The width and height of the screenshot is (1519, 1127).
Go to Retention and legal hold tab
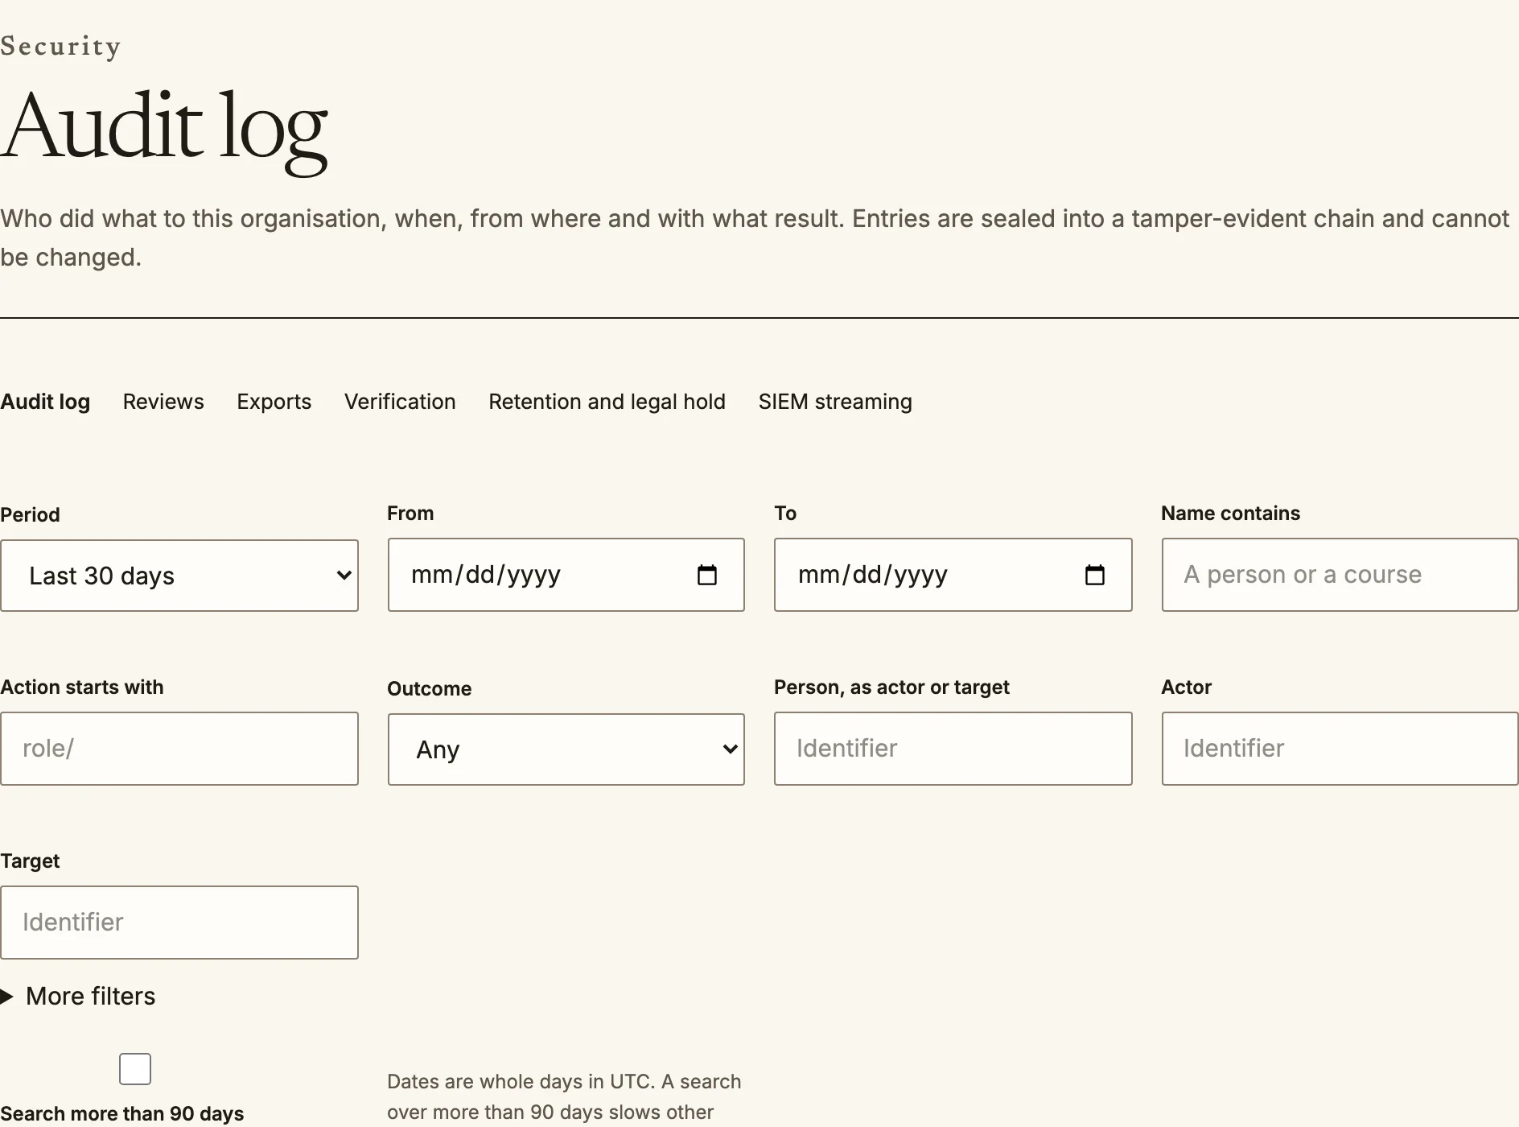(x=607, y=402)
